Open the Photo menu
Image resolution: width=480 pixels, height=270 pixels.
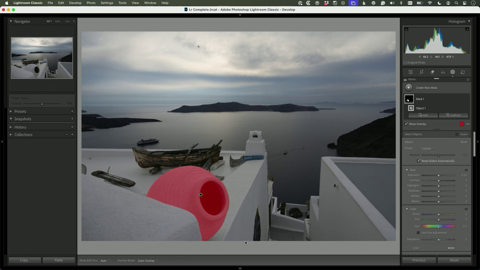pos(91,3)
